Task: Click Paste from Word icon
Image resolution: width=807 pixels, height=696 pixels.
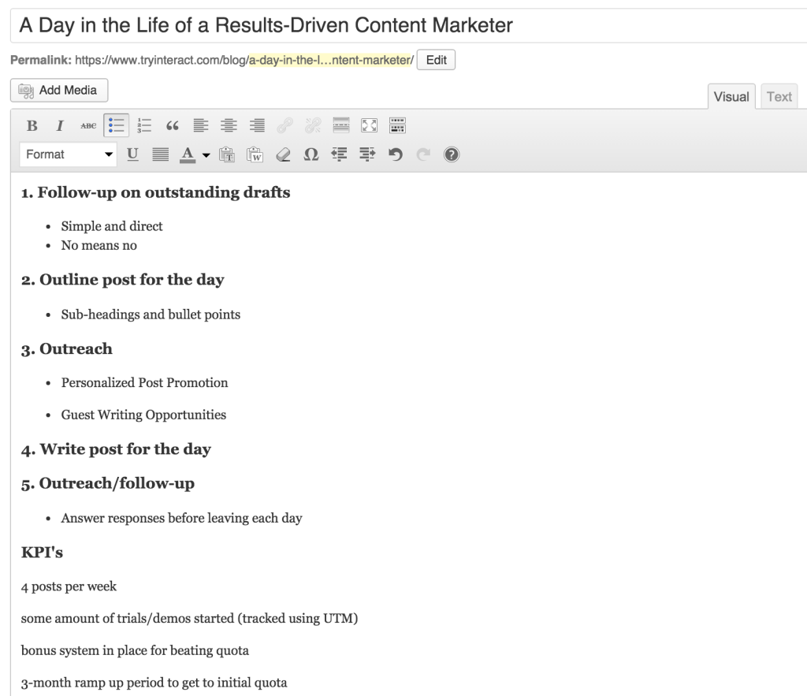Action: (x=255, y=154)
